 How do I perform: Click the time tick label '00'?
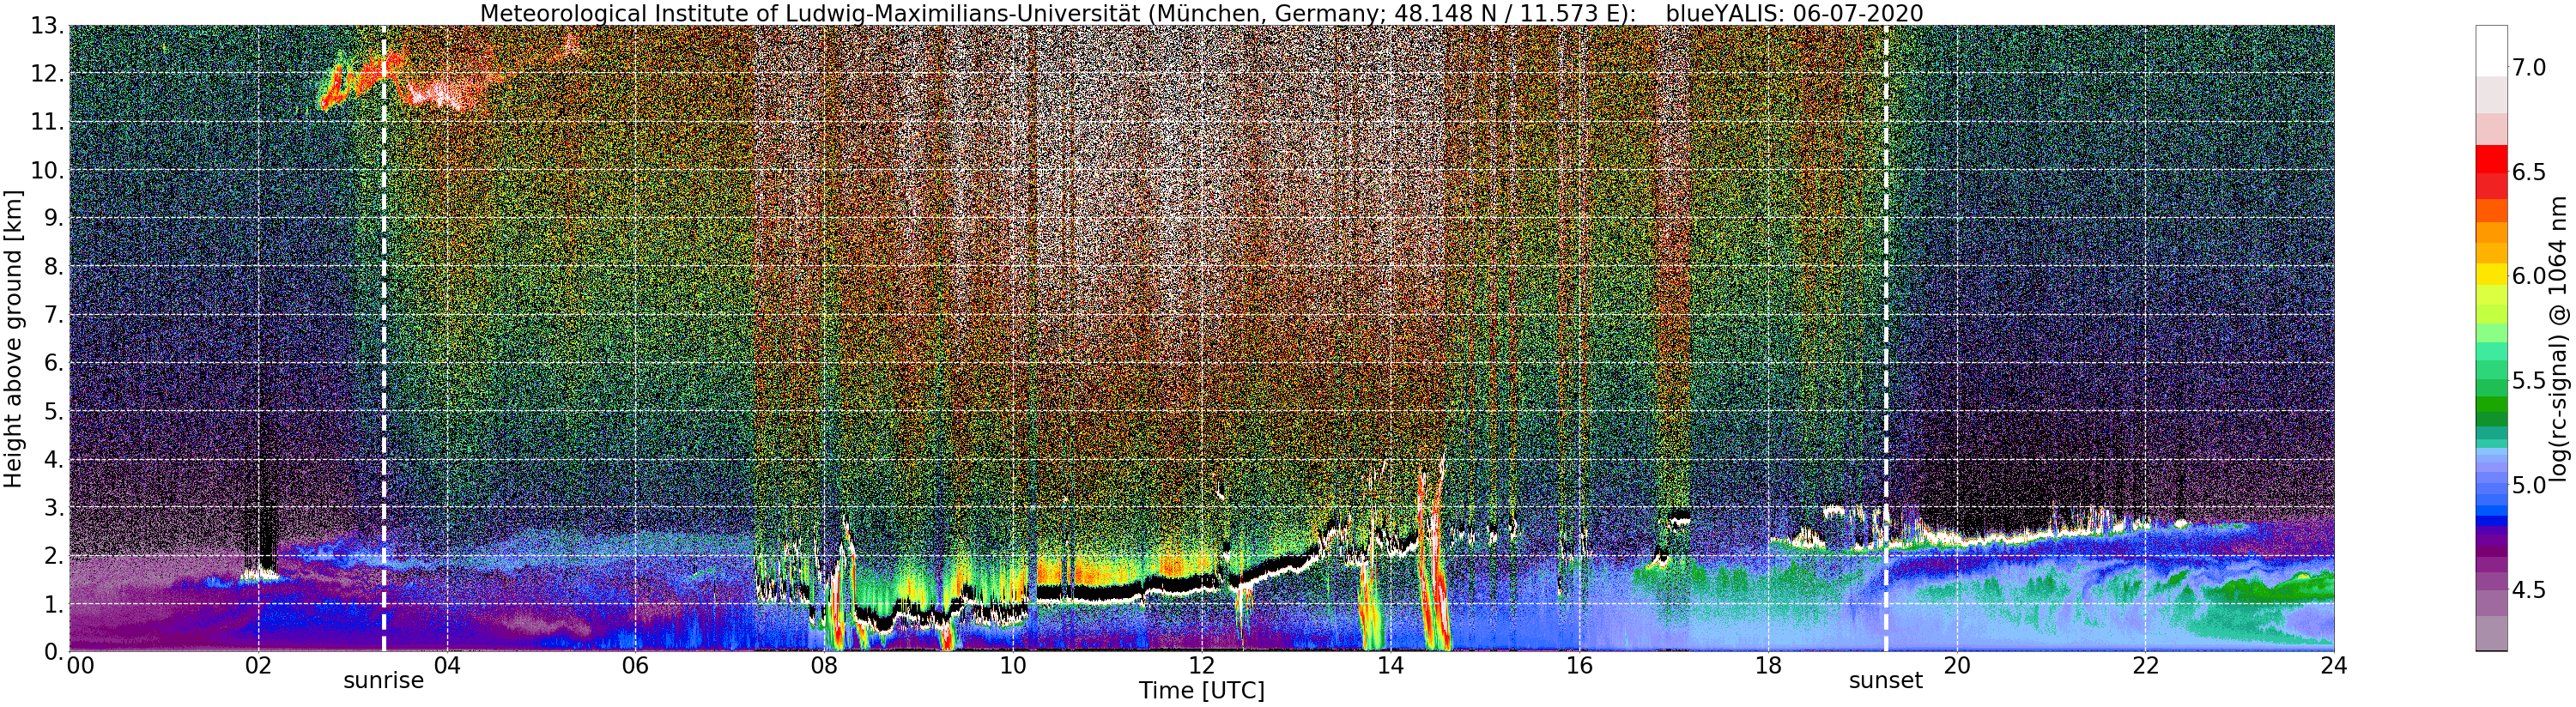(x=80, y=666)
